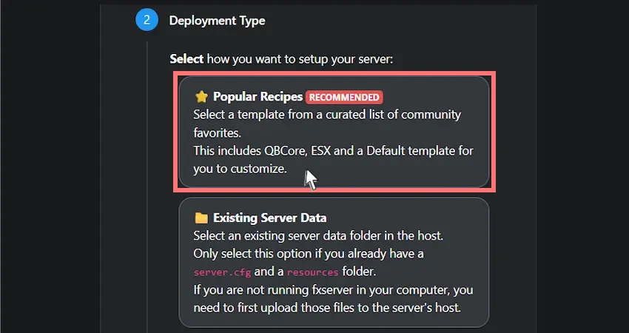Click 'need to first upload those files' line

(327, 308)
